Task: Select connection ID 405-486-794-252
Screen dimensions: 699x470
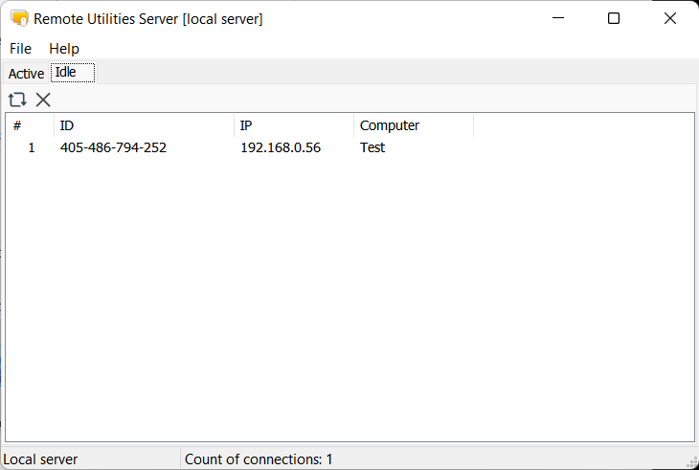Action: (x=113, y=147)
